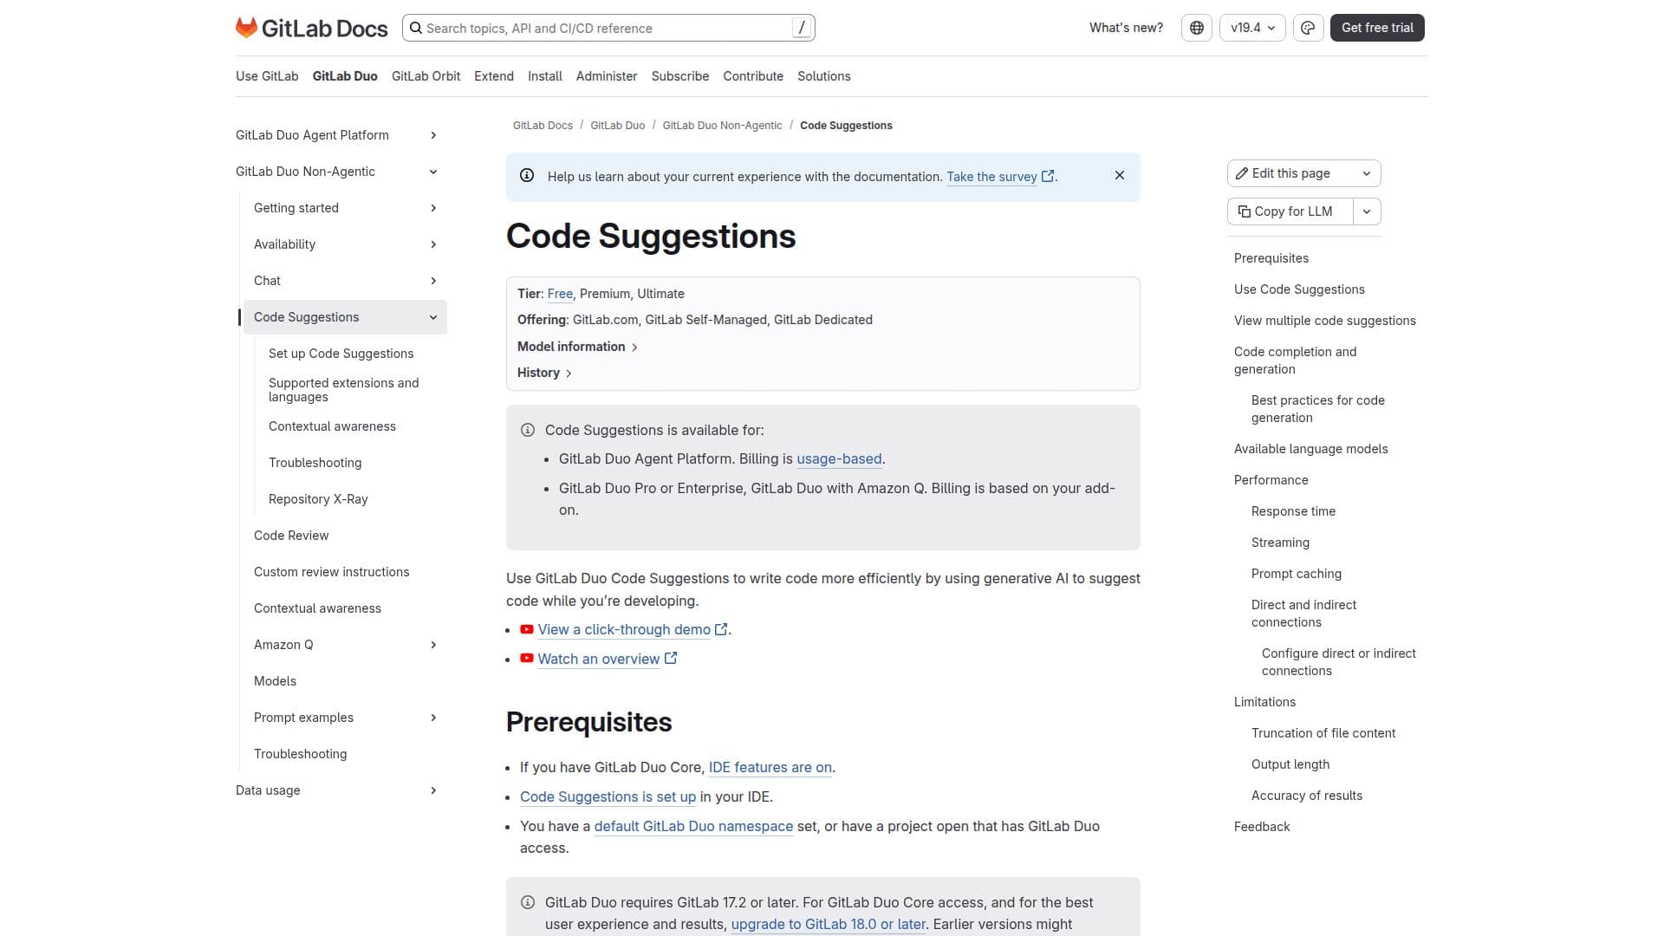Open the Install nav tab
This screenshot has width=1664, height=936.
point(545,76)
